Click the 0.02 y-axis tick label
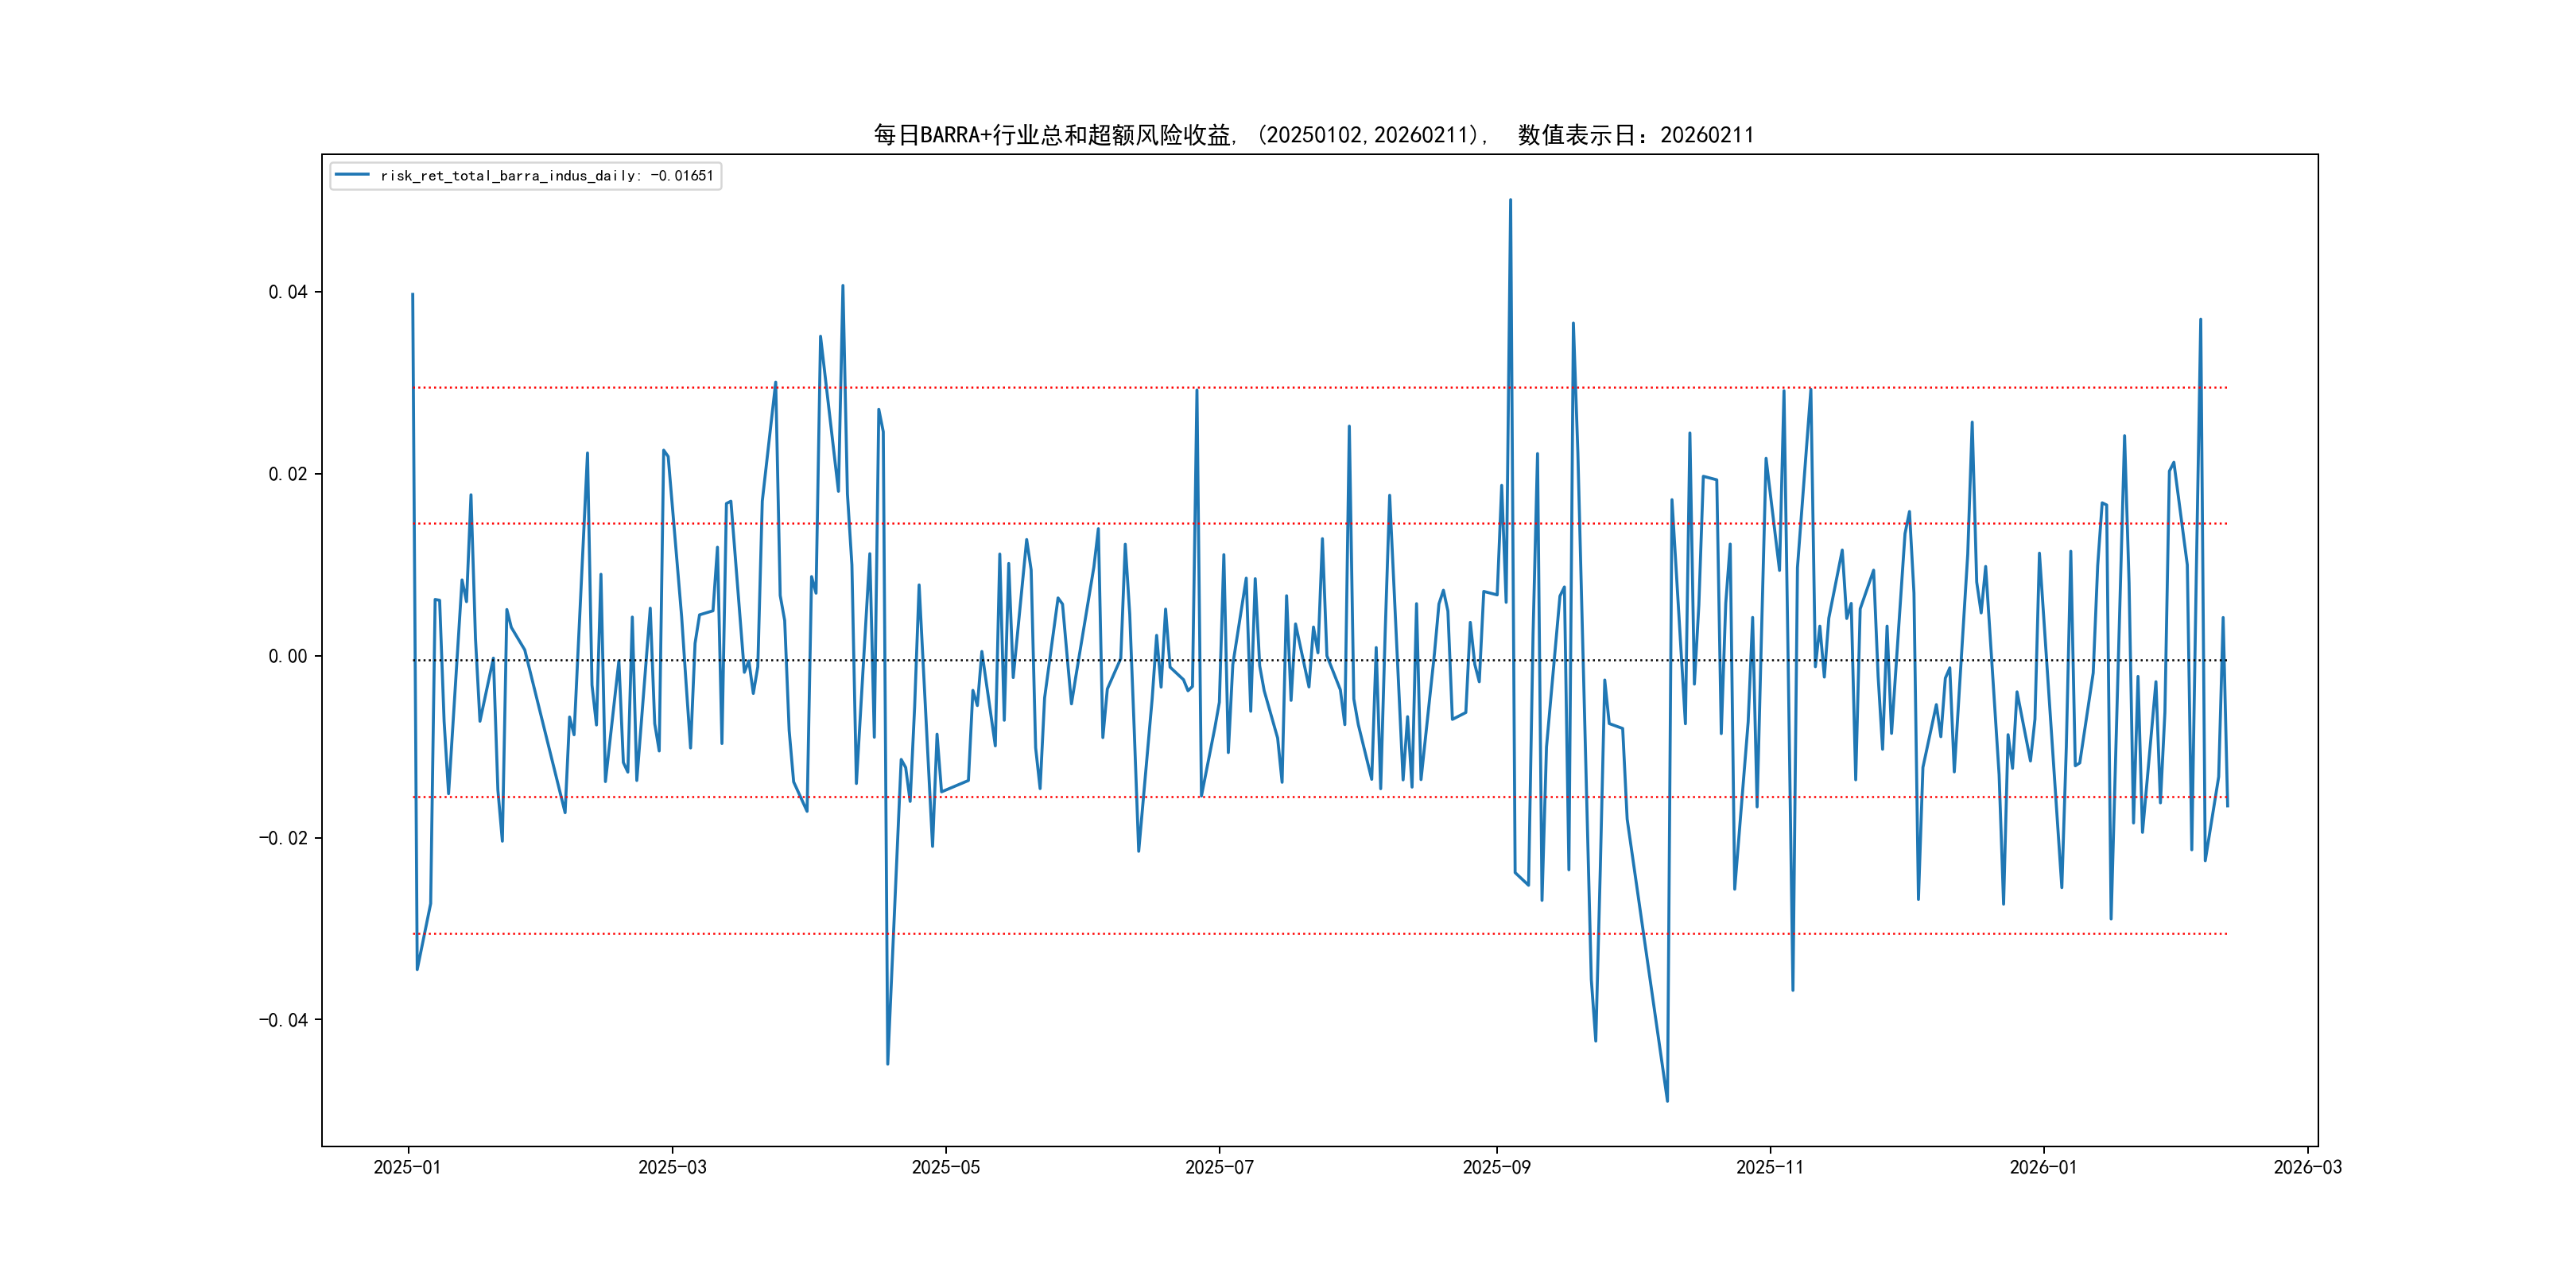Image resolution: width=2576 pixels, height=1288 pixels. [288, 474]
